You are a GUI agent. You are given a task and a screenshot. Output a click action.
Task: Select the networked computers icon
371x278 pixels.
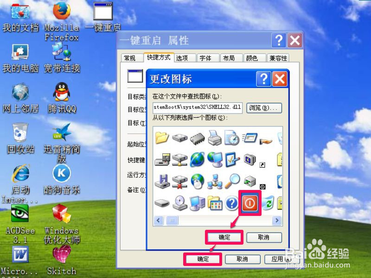pyautogui.click(x=215, y=182)
